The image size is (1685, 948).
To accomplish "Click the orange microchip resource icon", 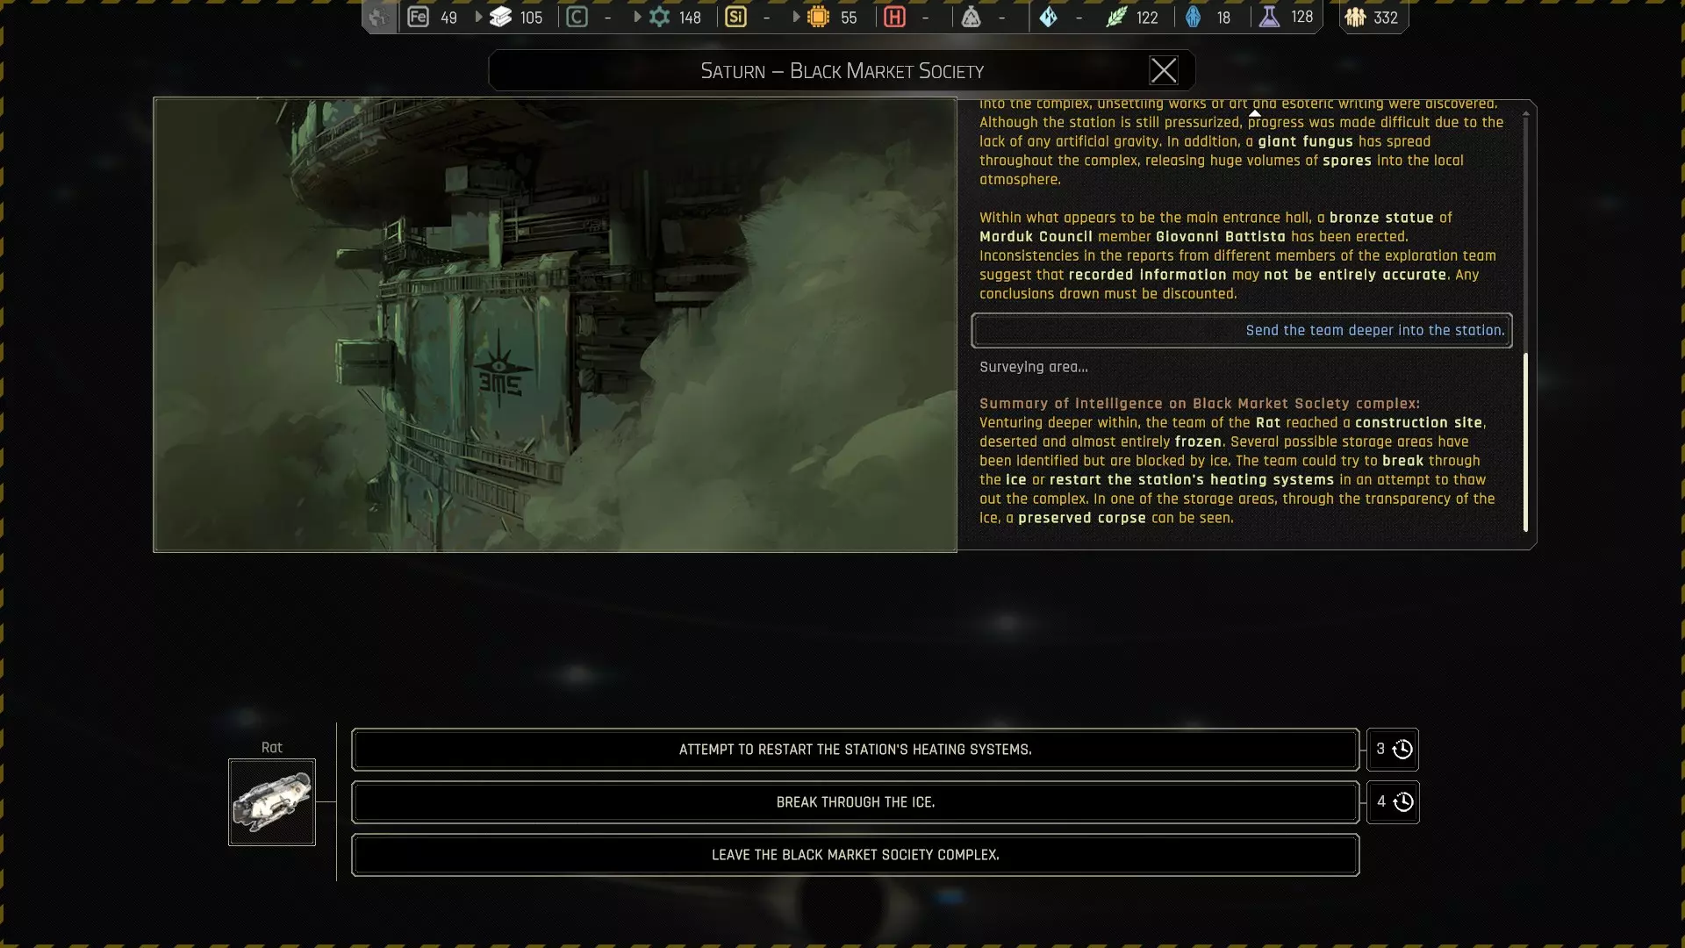I will click(x=818, y=17).
